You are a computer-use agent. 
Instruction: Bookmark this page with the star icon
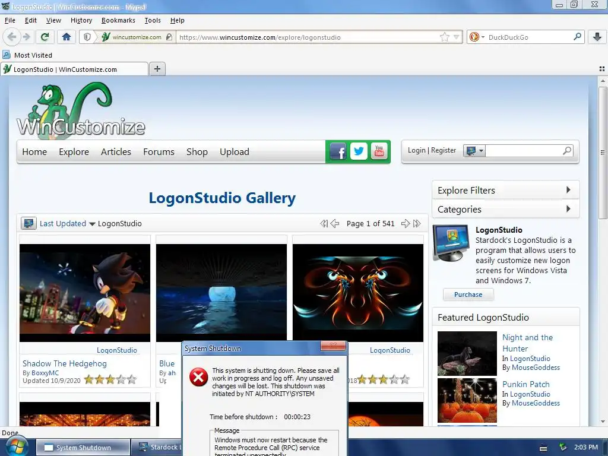(444, 37)
